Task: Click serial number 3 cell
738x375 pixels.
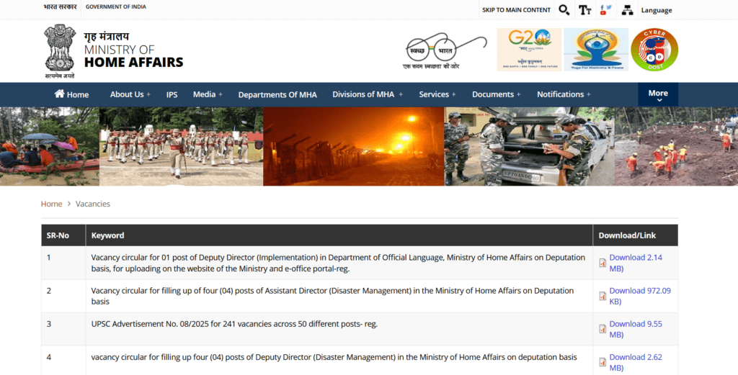Action: click(x=63, y=329)
